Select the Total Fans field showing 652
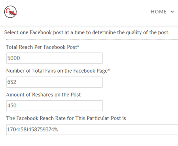178x146 pixels. click(x=55, y=82)
